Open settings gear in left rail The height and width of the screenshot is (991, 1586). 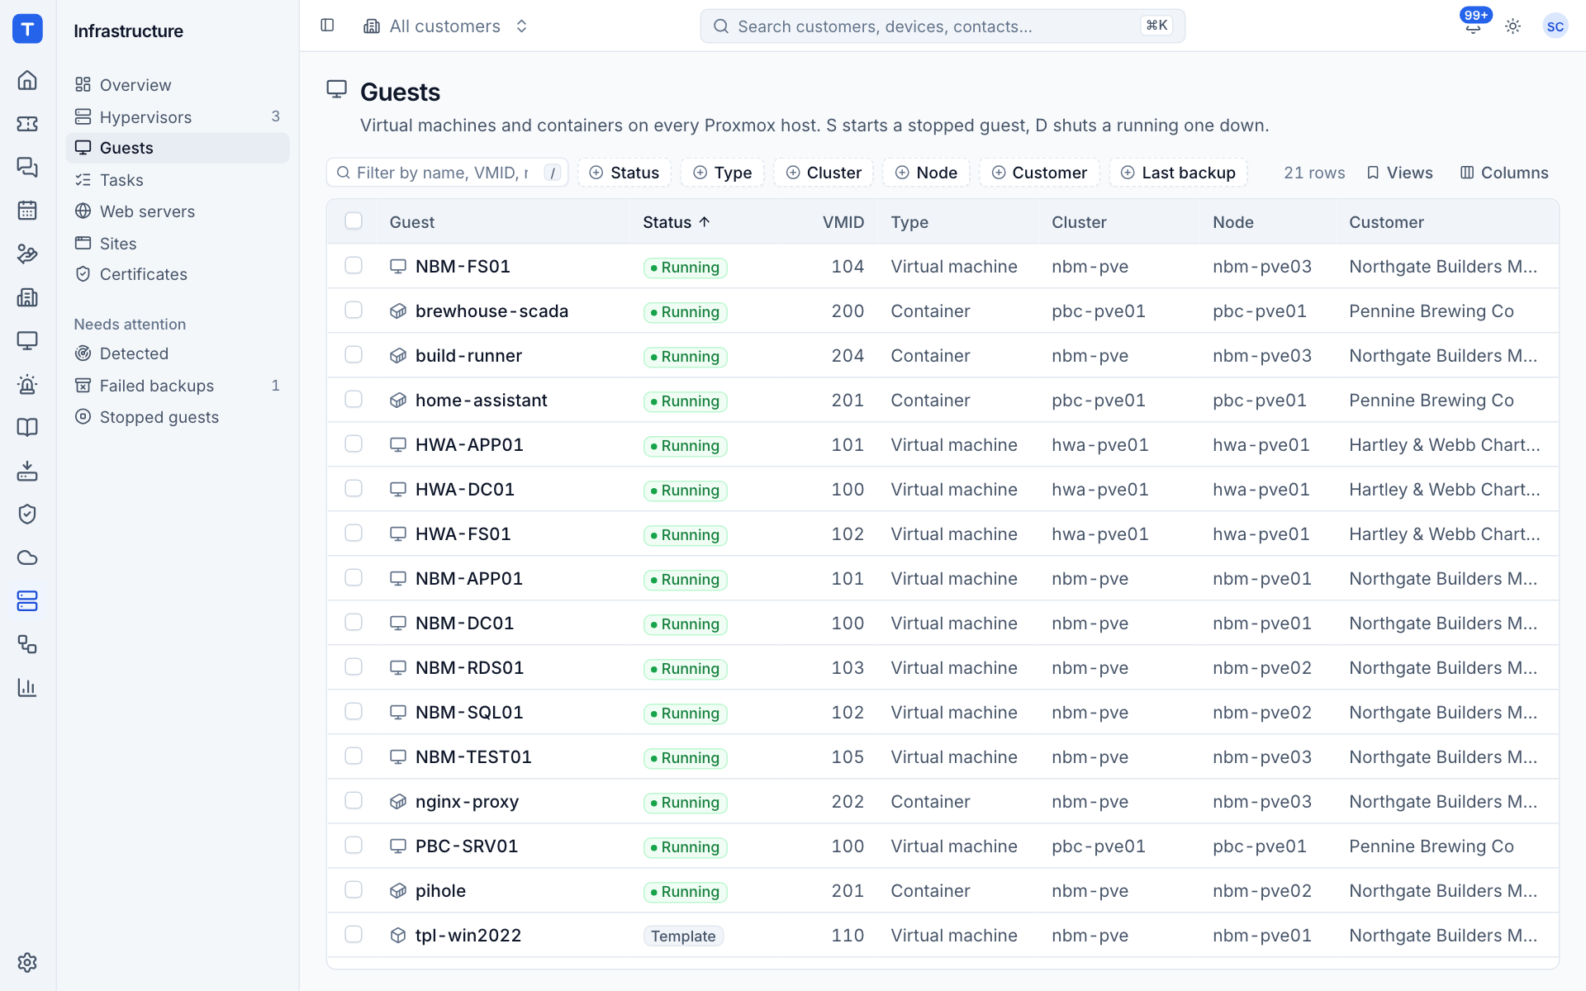pyautogui.click(x=27, y=962)
